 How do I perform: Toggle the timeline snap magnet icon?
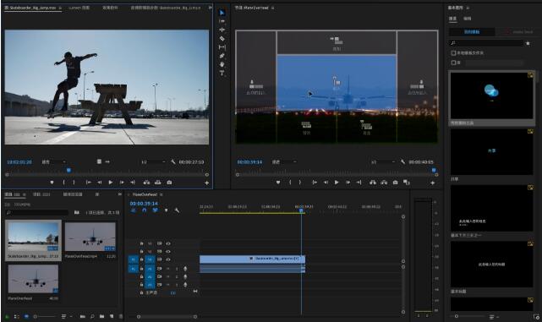point(144,210)
